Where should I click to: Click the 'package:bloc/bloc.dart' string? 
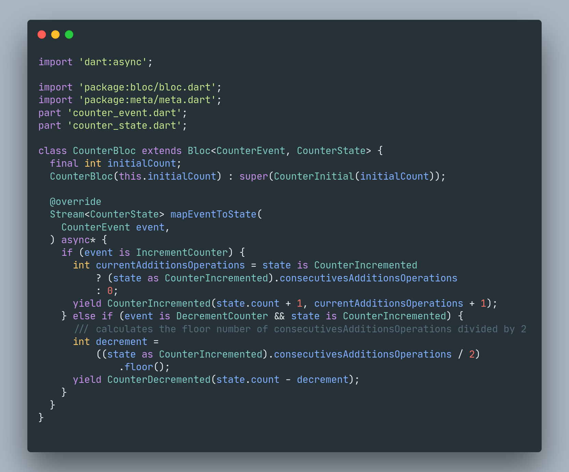tap(147, 87)
